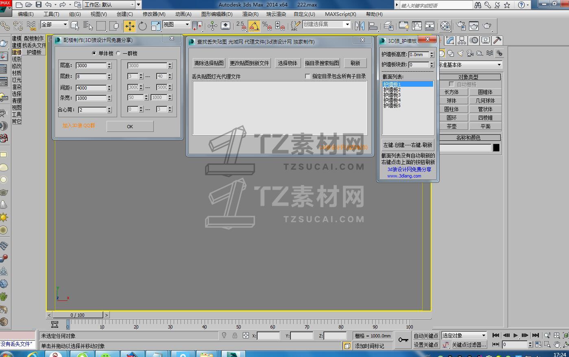Click the 加入3D狼 QQ群 link

[78, 126]
